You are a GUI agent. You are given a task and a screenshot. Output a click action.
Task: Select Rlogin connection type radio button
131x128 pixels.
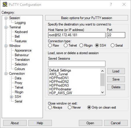(x=81, y=45)
